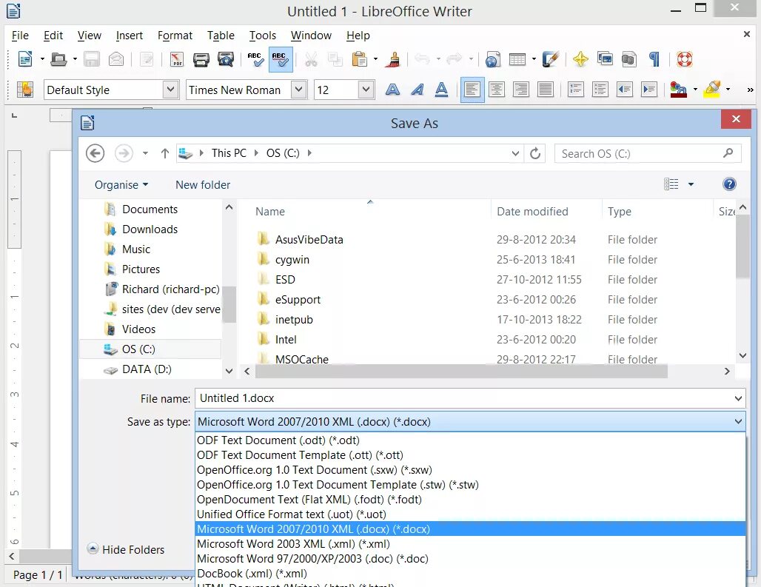Open the Organise dropdown
The width and height of the screenshot is (761, 587).
point(121,185)
